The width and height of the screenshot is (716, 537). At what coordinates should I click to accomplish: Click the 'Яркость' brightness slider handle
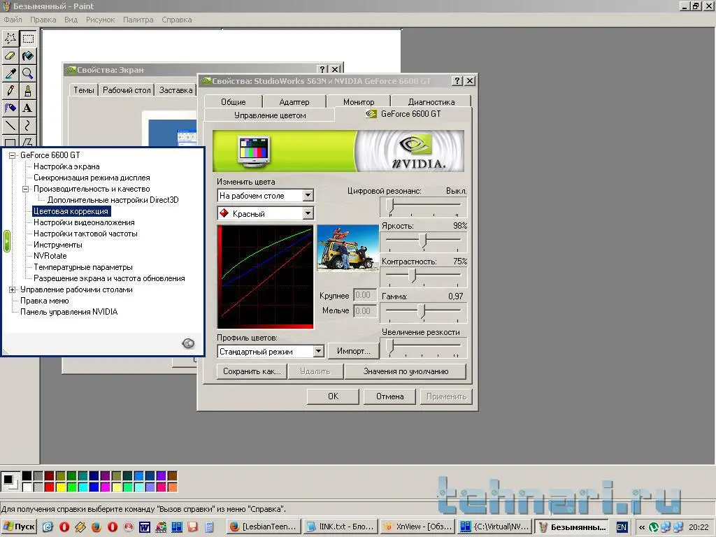pyautogui.click(x=422, y=240)
